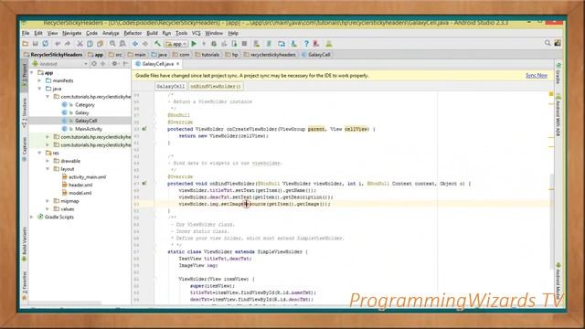Open the SDK Manager download icon
Image resolution: width=585 pixels, height=329 pixels.
[x=294, y=44]
